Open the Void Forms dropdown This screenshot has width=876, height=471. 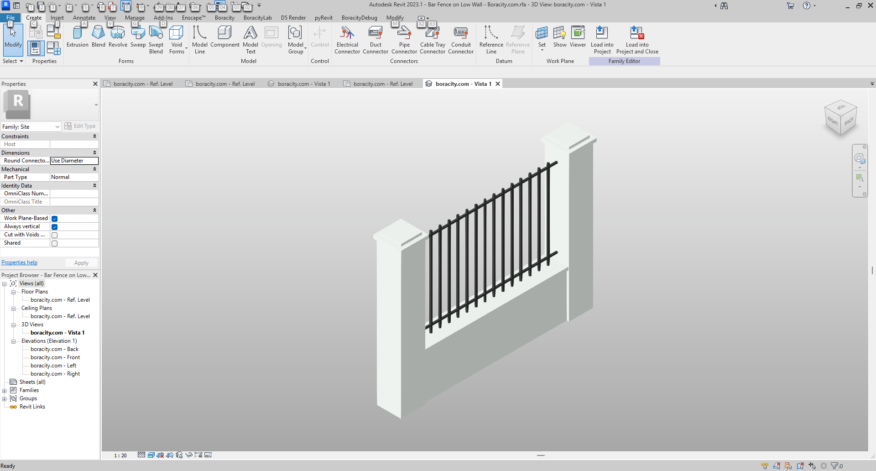(x=177, y=40)
